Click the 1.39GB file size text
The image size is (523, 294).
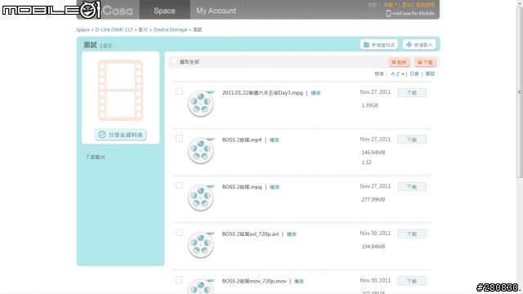[x=369, y=105]
